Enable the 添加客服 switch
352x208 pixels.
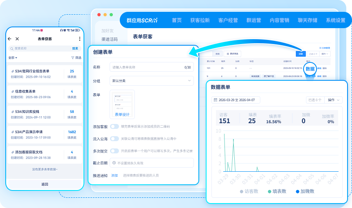coord(114,126)
